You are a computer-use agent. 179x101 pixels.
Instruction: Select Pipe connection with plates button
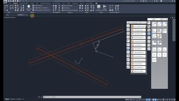(138, 67)
